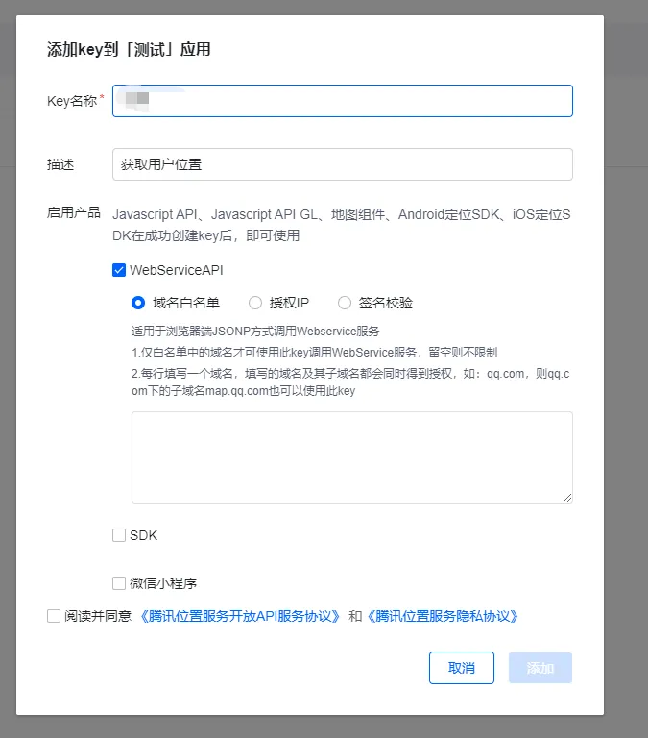Click the textarea resize handle corner
The width and height of the screenshot is (648, 738).
click(567, 498)
